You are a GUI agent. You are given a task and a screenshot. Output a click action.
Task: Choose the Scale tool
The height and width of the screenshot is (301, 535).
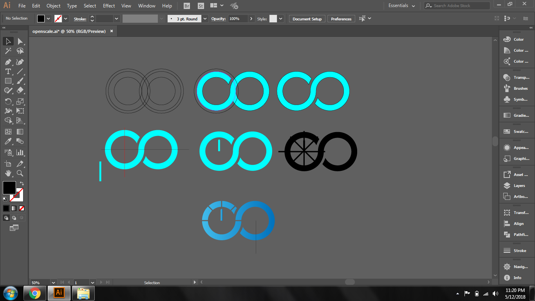coord(20,102)
